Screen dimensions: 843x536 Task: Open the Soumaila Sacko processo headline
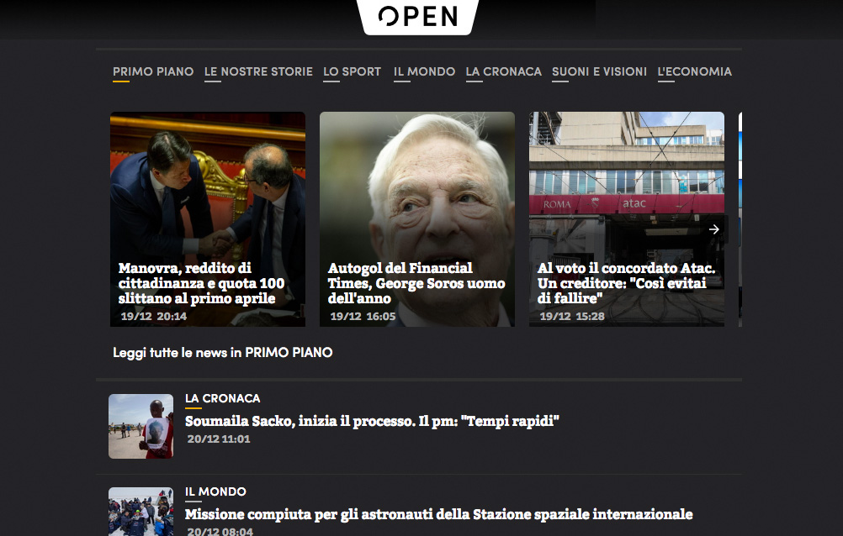coord(372,421)
